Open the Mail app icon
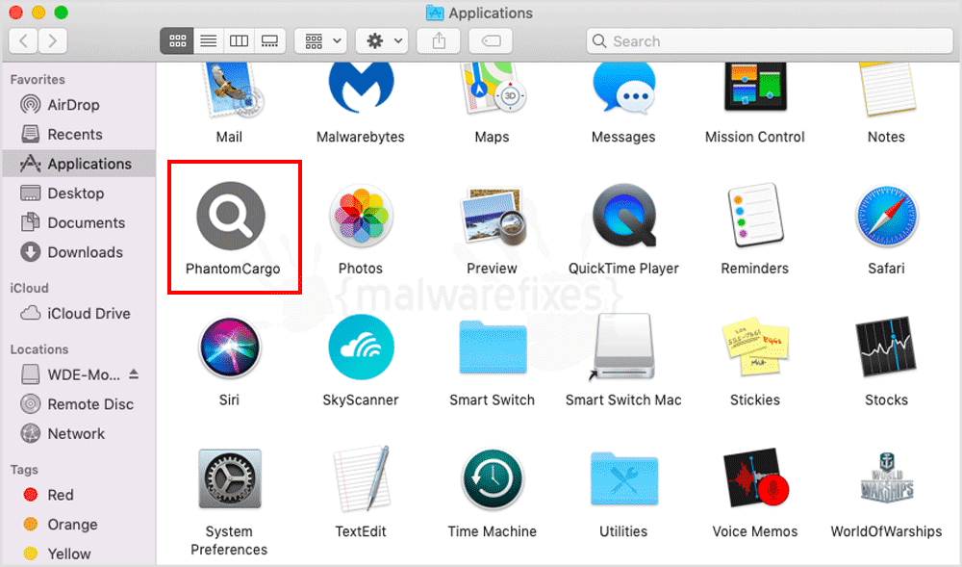962x567 pixels. pos(231,90)
